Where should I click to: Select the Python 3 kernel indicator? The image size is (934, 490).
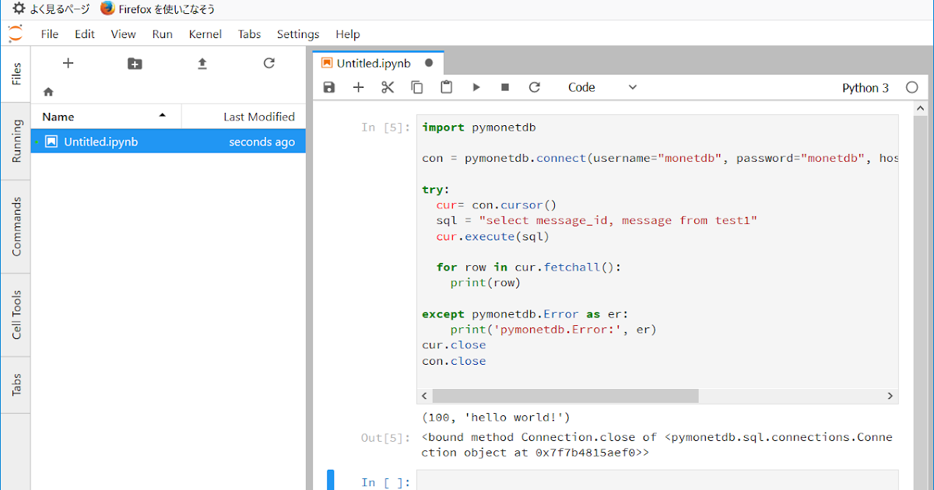click(x=866, y=87)
